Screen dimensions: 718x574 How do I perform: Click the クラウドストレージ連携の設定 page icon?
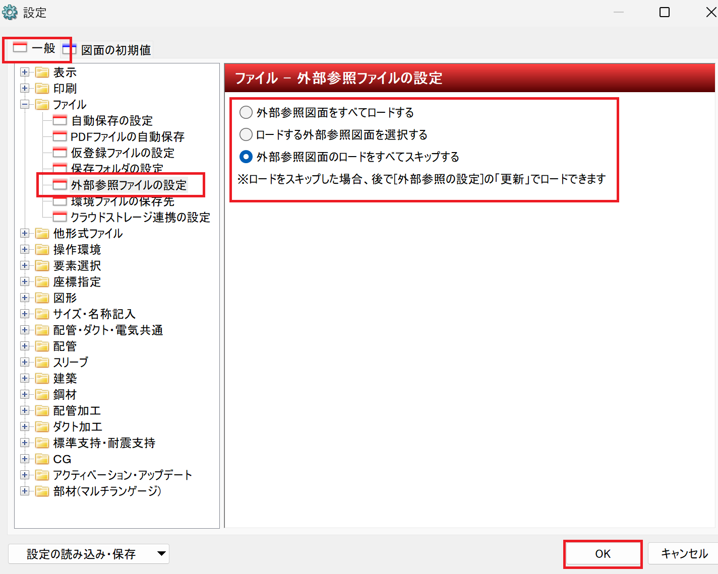point(59,217)
